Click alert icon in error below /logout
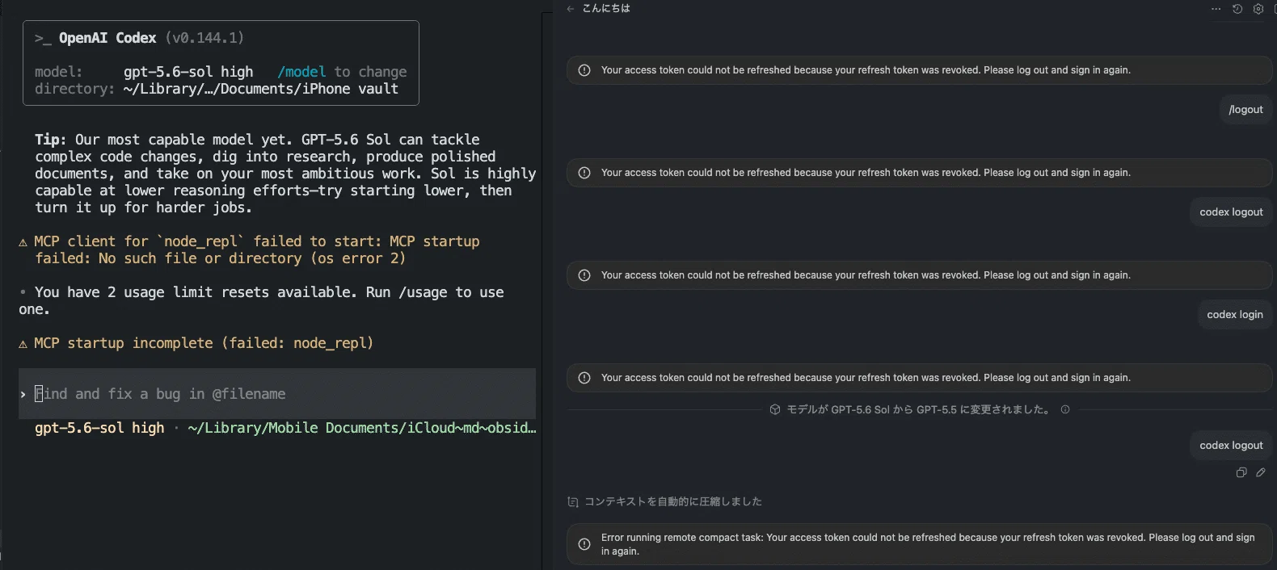The width and height of the screenshot is (1277, 570). 584,173
